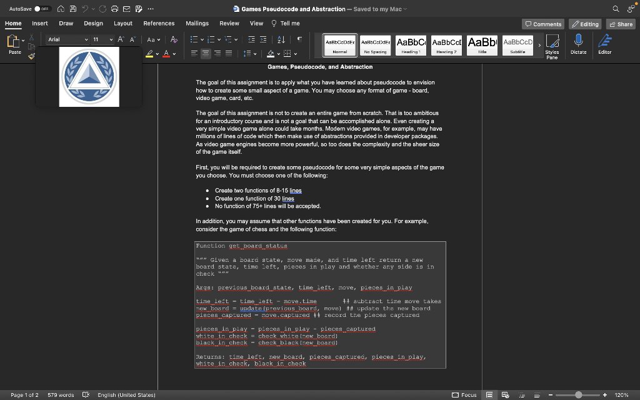Undo the last action
Viewport: 640px width, 400px height.
[85, 9]
